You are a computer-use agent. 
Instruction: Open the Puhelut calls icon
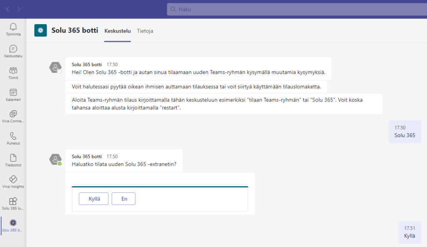(x=13, y=137)
